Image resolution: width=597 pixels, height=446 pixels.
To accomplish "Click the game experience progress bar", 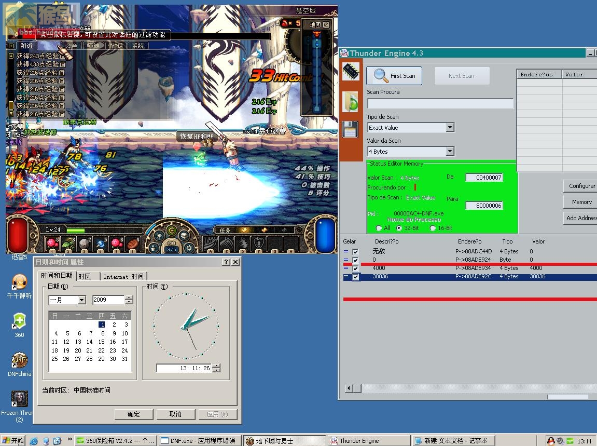I will click(105, 230).
